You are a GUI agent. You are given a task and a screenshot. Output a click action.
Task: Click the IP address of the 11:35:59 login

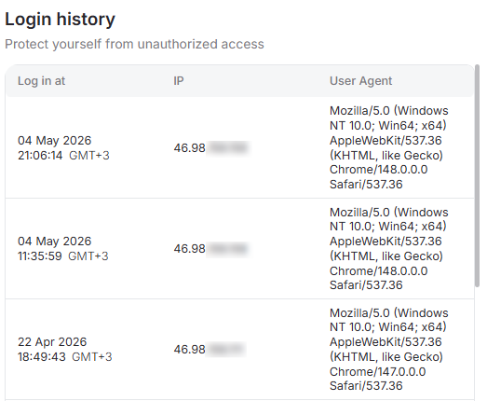coord(211,249)
